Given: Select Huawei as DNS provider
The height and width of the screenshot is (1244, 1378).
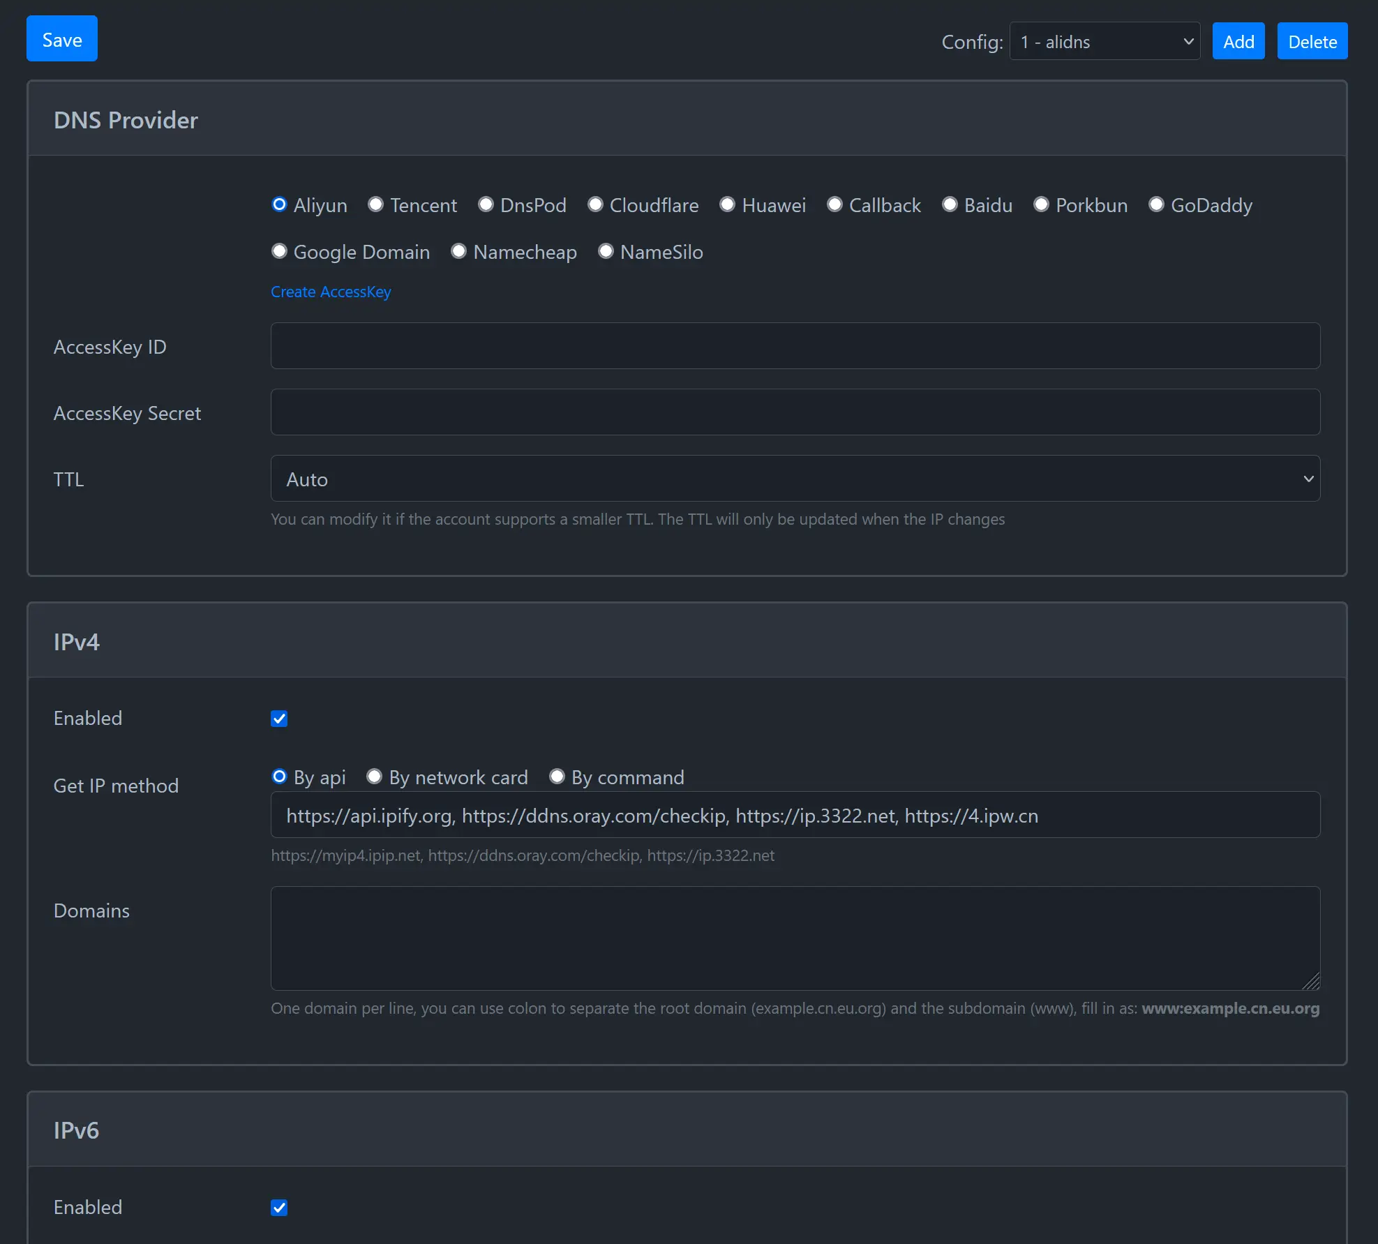Looking at the screenshot, I should click(728, 204).
